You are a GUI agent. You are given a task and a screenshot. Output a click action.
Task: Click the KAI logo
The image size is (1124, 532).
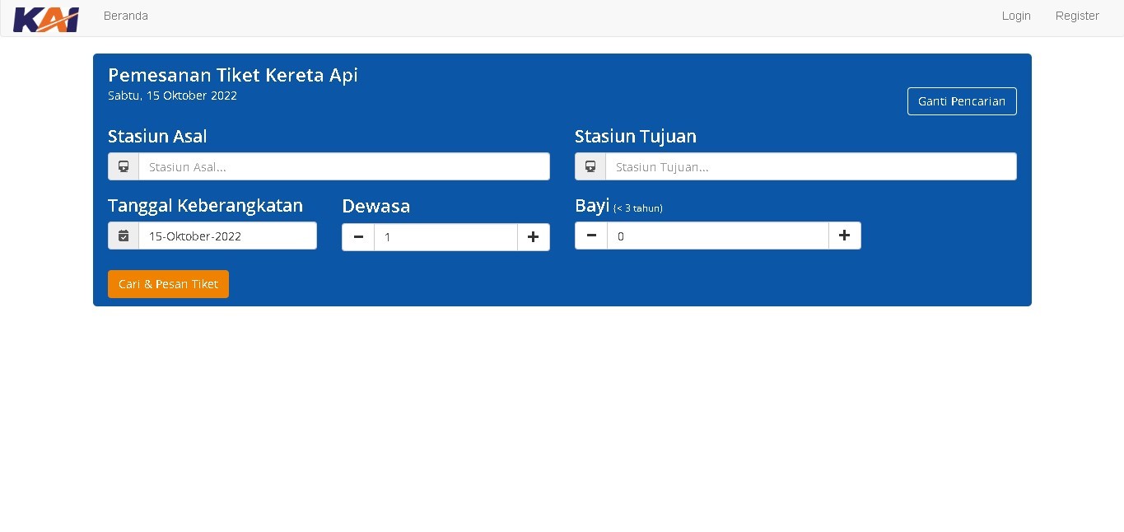coord(46,18)
